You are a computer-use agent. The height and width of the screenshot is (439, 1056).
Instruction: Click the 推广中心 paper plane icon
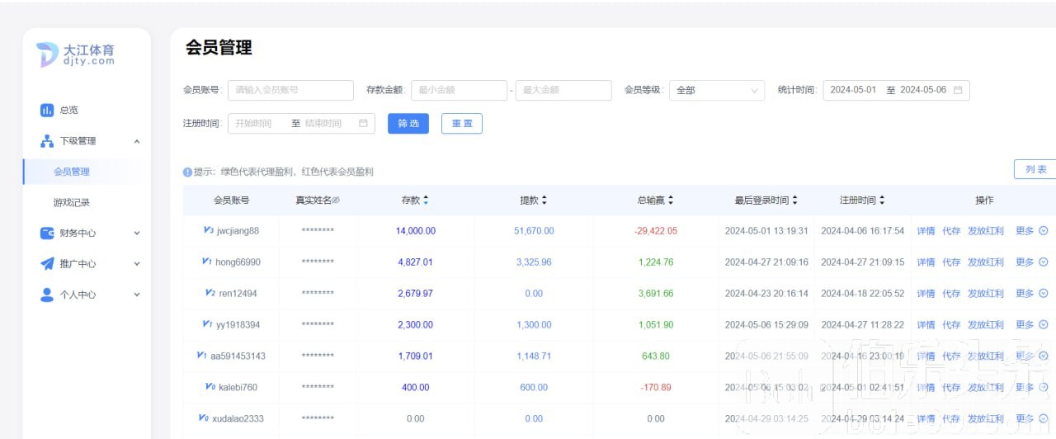click(47, 264)
